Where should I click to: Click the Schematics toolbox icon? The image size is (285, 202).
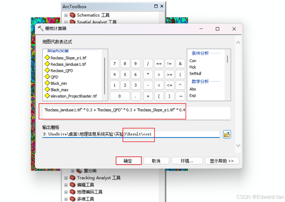click(73, 15)
